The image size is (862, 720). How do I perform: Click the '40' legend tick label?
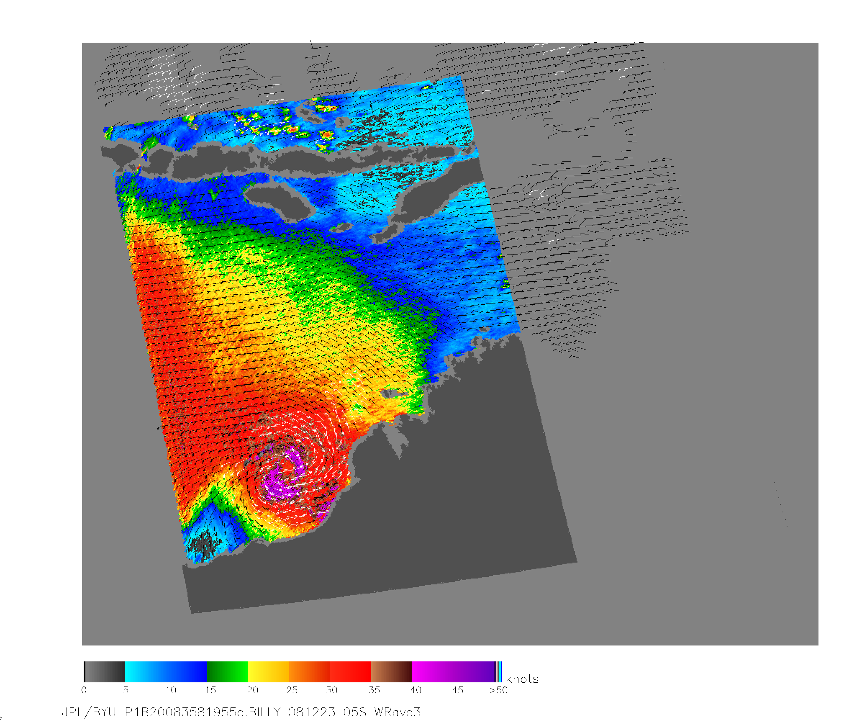pos(416,690)
